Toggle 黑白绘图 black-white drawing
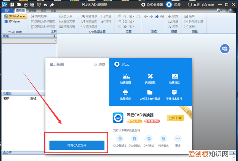 [x=89, y=21]
